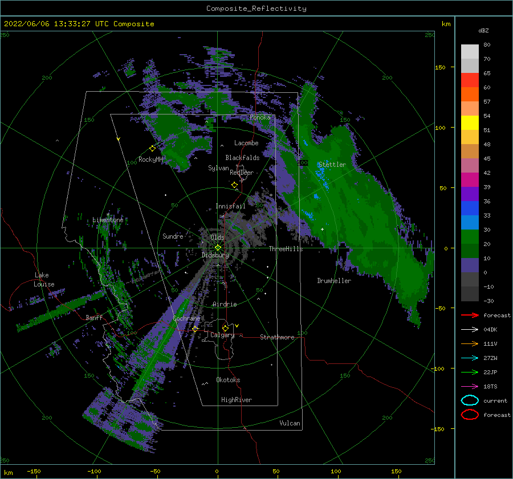Click the Airdrie city label
Image resolution: width=513 pixels, height=479 pixels.
pyautogui.click(x=225, y=304)
